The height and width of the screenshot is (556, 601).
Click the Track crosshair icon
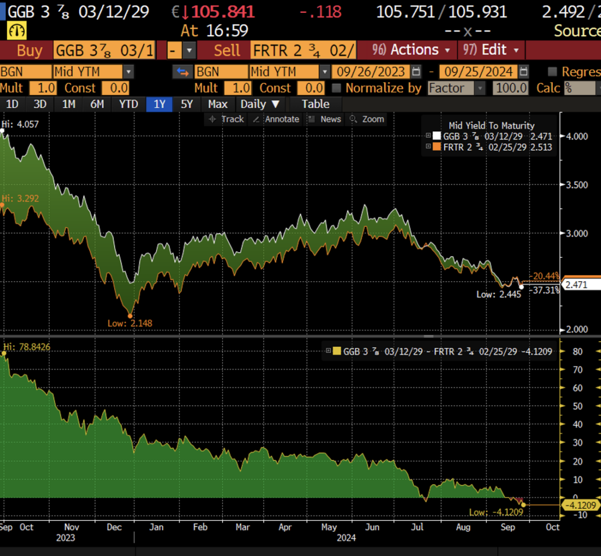point(213,119)
